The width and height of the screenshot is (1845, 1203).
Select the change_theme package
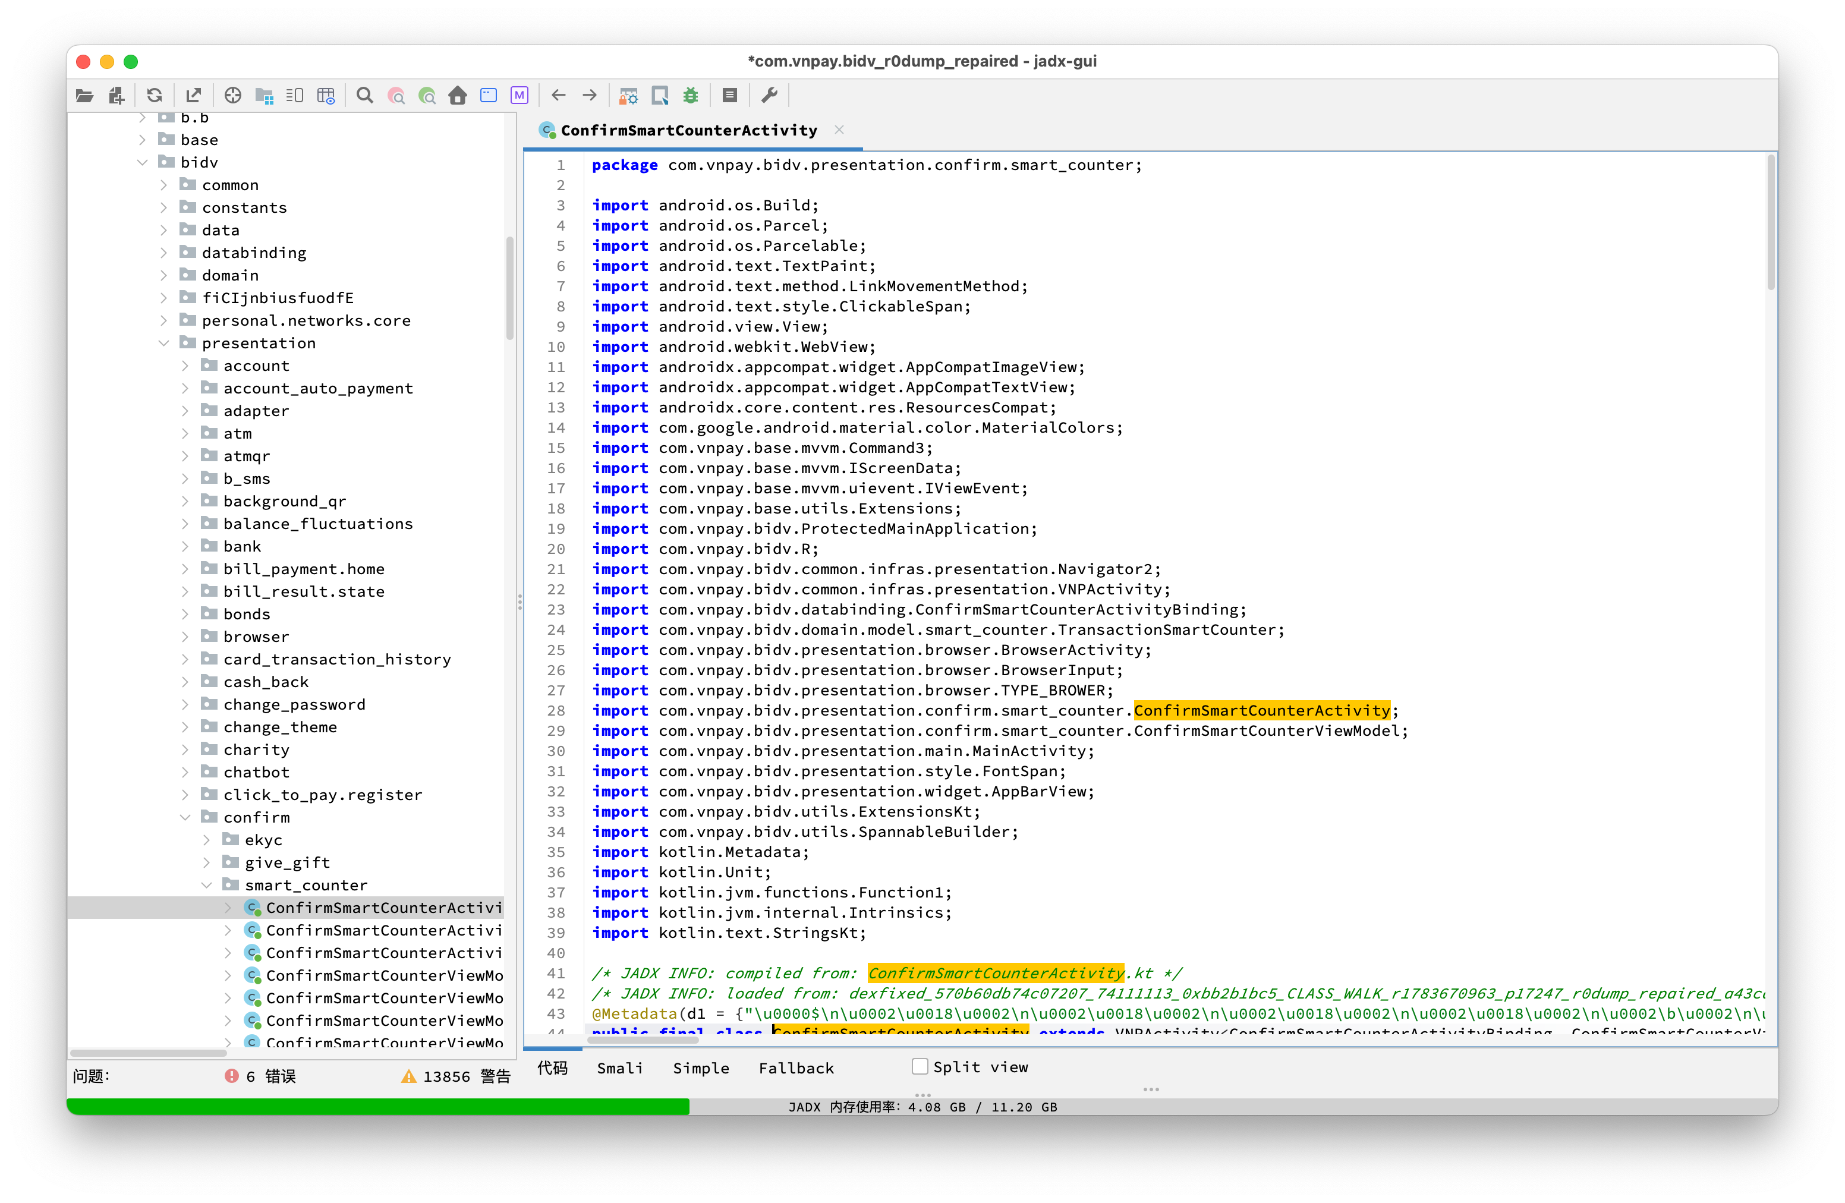280,727
